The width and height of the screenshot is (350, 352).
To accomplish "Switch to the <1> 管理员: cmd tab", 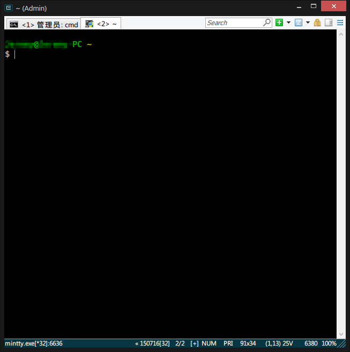I will coord(43,24).
